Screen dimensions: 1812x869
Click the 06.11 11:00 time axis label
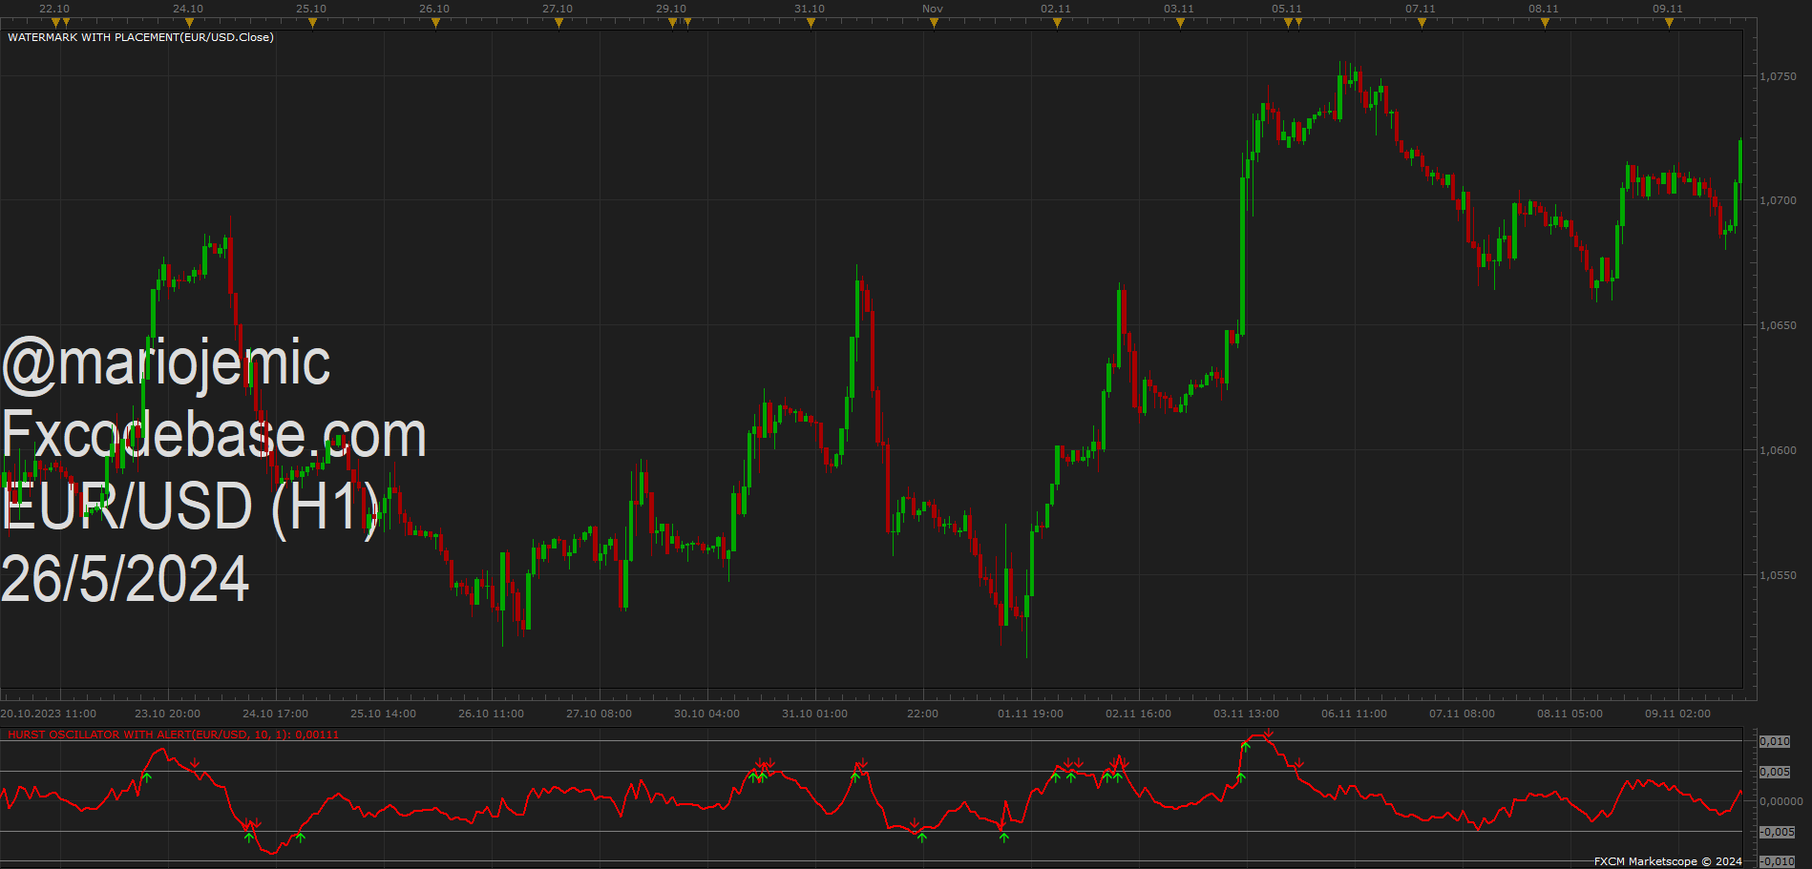[1355, 714]
